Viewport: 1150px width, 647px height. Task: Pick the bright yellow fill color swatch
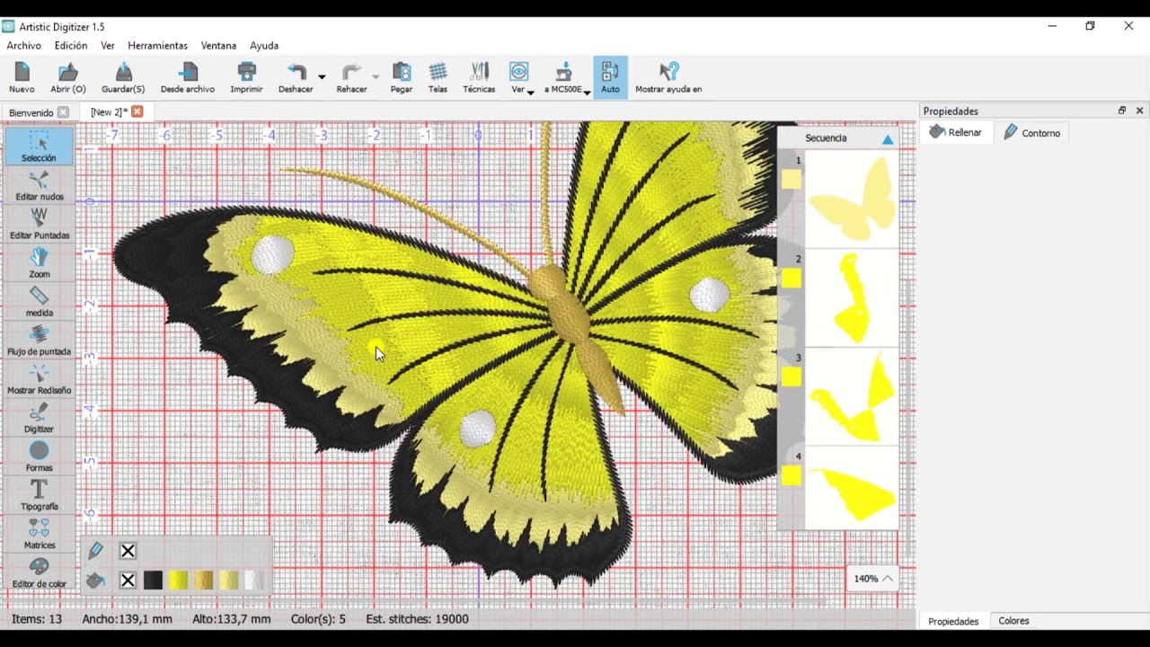point(178,581)
